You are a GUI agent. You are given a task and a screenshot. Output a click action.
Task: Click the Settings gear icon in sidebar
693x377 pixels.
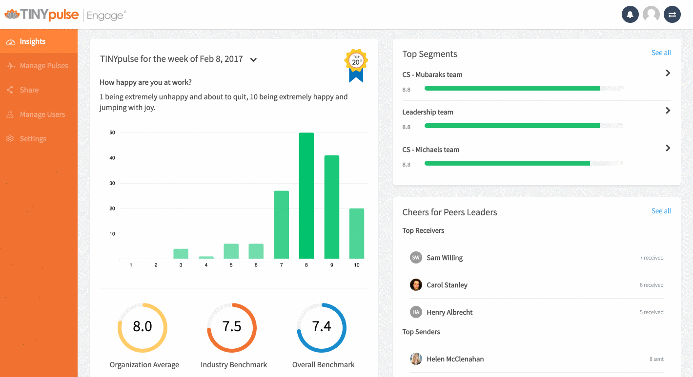[10, 139]
